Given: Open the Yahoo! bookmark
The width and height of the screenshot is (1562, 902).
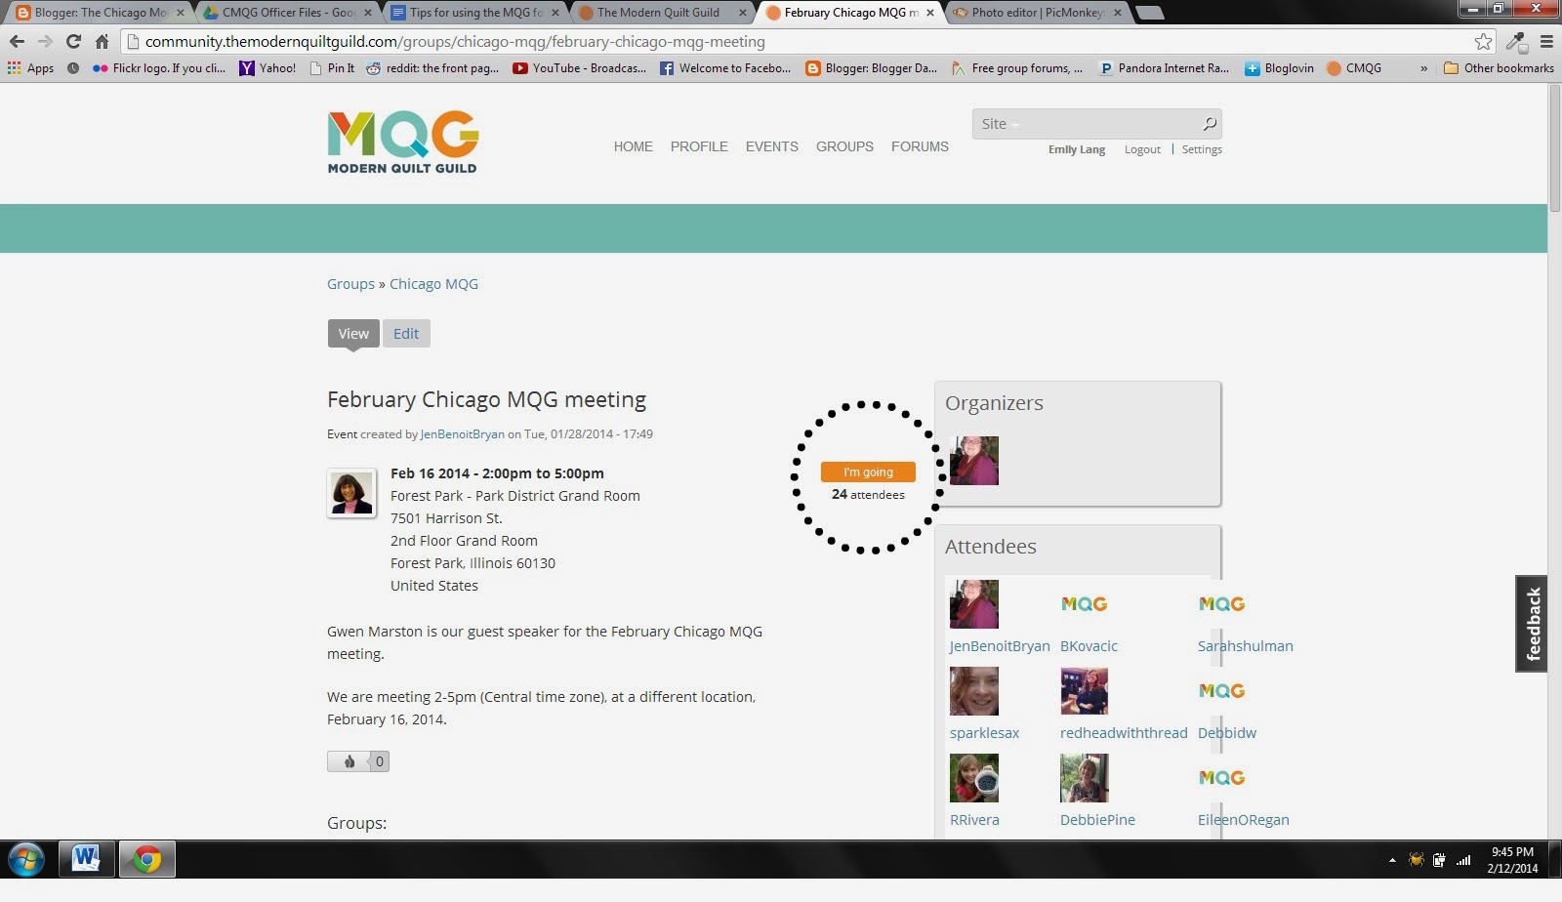Looking at the screenshot, I should [268, 68].
